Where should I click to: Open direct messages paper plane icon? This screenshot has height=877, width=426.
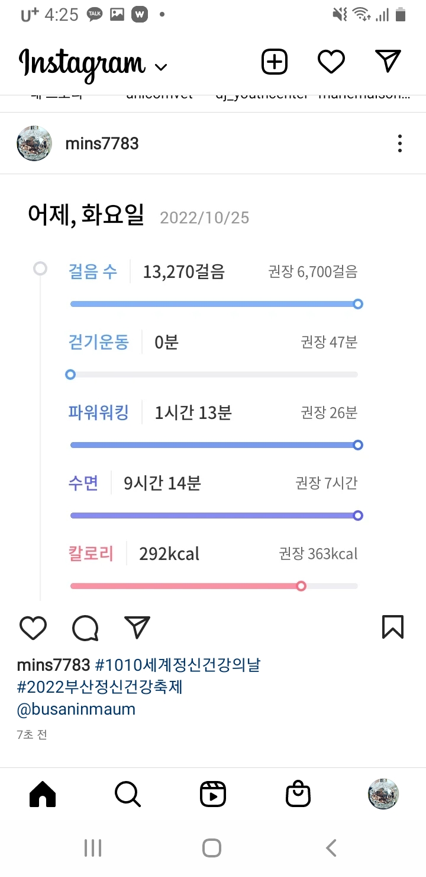tap(388, 61)
